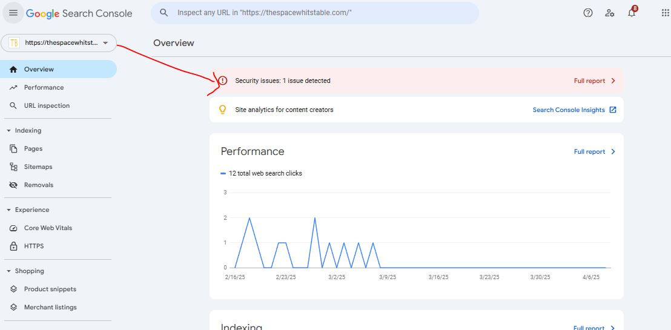Viewport: 671px width, 330px height.
Task: Open the notifications bell with 8 alerts
Action: [632, 12]
